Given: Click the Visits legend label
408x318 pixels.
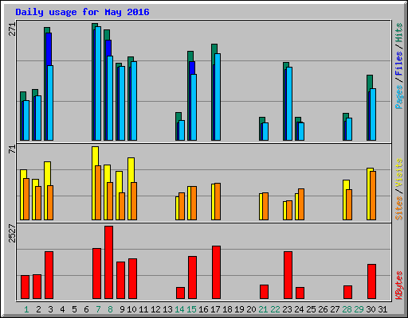Looking at the screenshot, I should point(398,173).
